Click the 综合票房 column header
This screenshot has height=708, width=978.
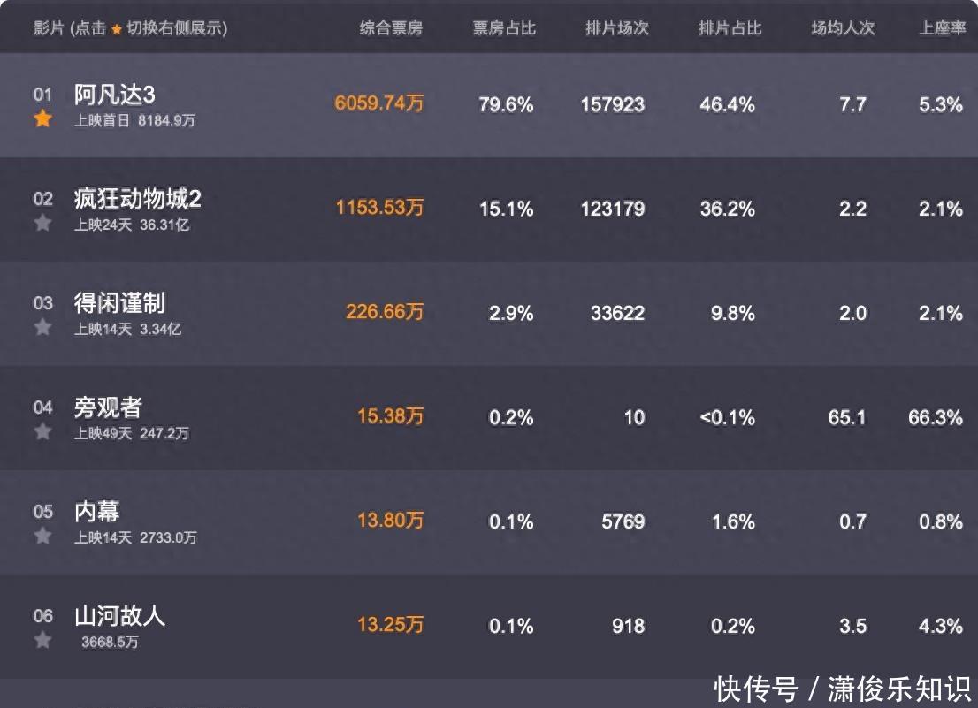point(390,27)
